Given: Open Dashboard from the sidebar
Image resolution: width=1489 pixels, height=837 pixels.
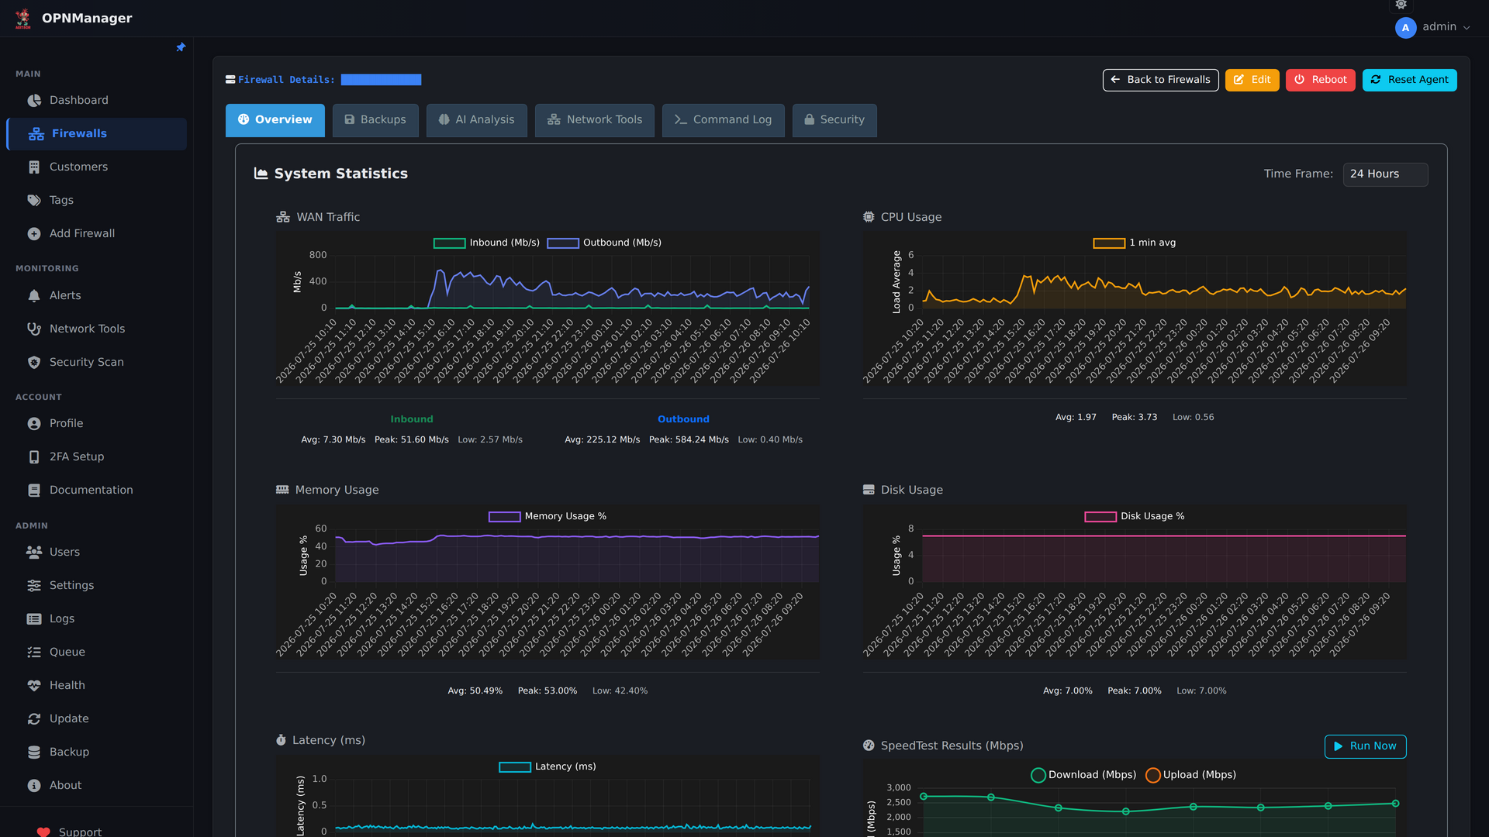Looking at the screenshot, I should [x=96, y=100].
